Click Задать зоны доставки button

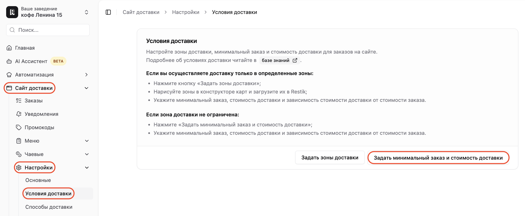pyautogui.click(x=330, y=158)
